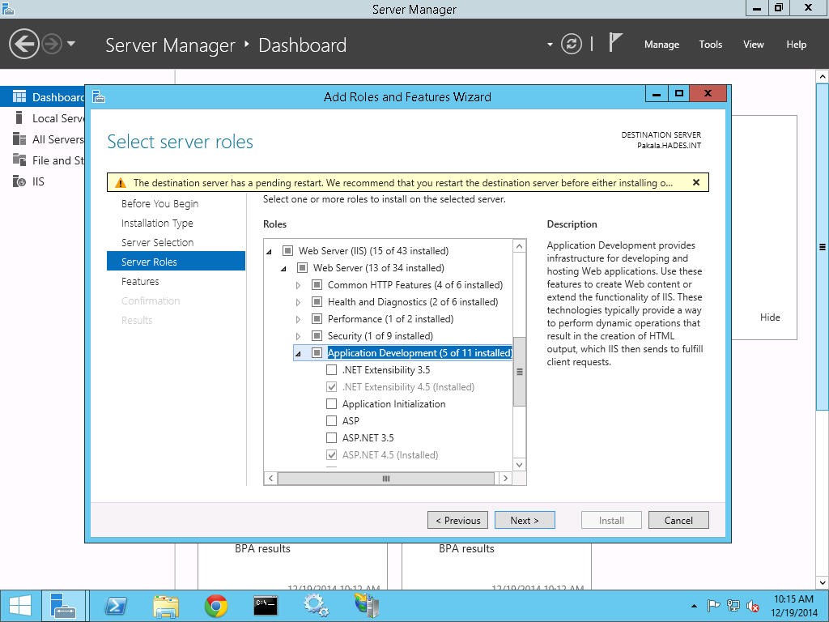Click the forward navigation arrow in Server Manager

pyautogui.click(x=52, y=44)
